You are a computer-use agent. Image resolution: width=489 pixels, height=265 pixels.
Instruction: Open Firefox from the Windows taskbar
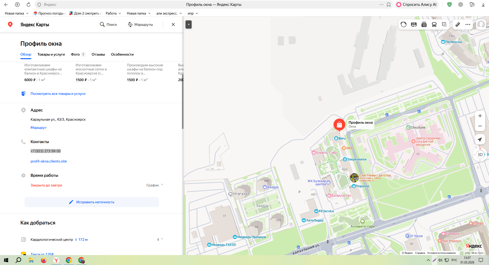tap(44, 260)
